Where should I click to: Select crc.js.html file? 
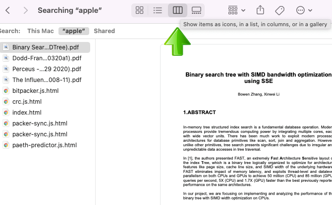tap(45, 102)
